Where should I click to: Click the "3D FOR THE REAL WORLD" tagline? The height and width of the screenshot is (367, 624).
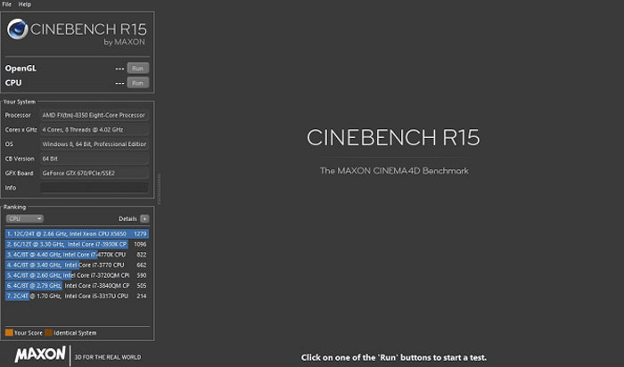[x=108, y=357]
